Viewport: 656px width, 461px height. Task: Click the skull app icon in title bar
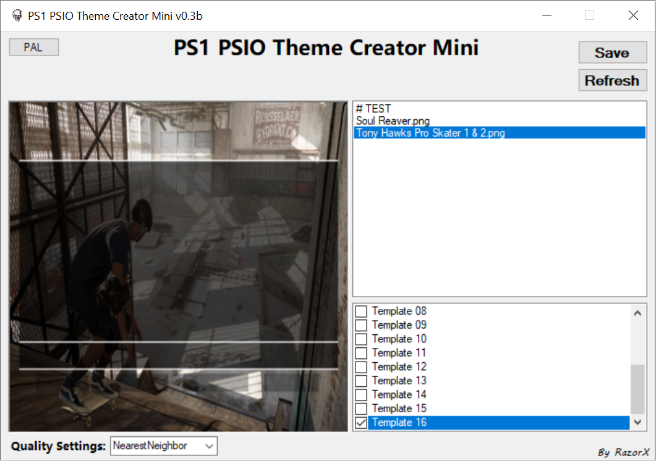[x=17, y=15]
